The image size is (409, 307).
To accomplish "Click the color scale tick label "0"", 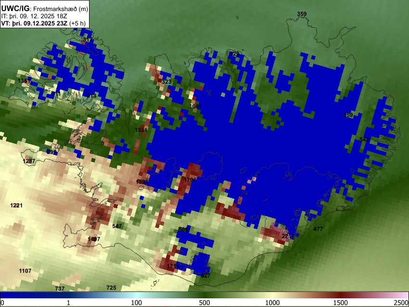I will 2,303.
